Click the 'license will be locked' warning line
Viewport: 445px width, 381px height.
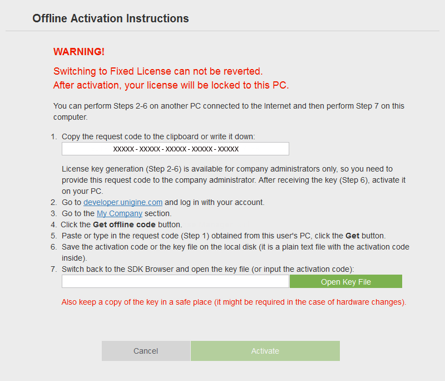click(x=171, y=85)
